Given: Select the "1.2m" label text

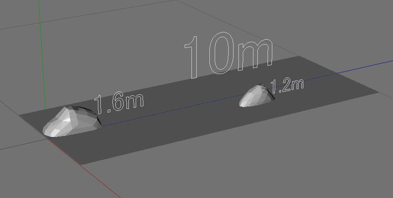Looking at the screenshot, I should point(287,86).
